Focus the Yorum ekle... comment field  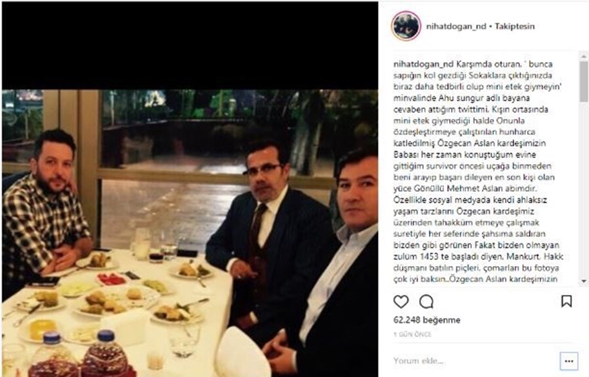click(x=474, y=361)
